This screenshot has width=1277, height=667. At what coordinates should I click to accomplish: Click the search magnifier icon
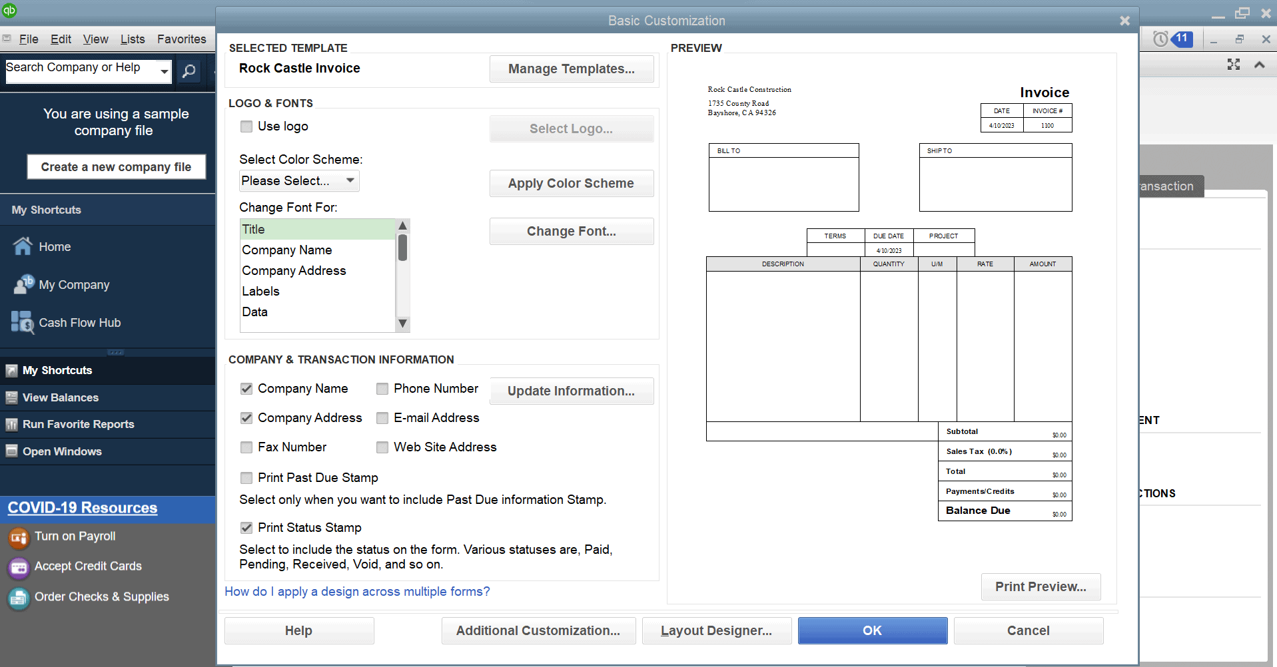pyautogui.click(x=189, y=71)
